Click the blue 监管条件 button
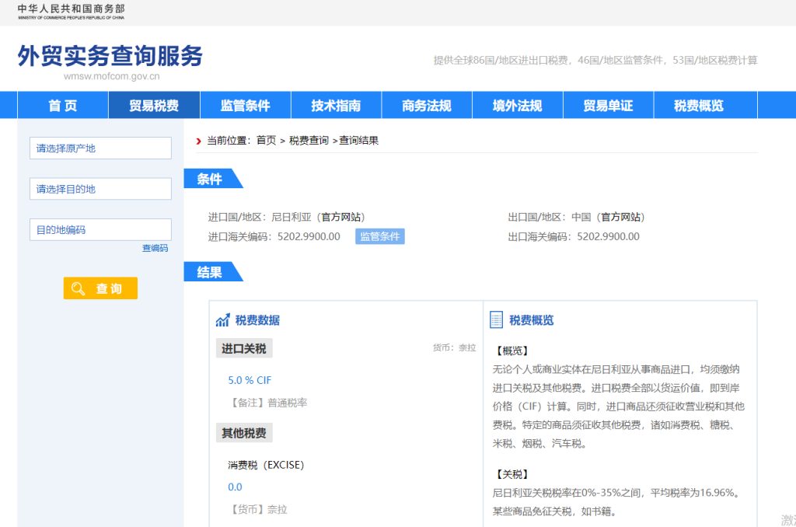796x527 pixels. (379, 236)
